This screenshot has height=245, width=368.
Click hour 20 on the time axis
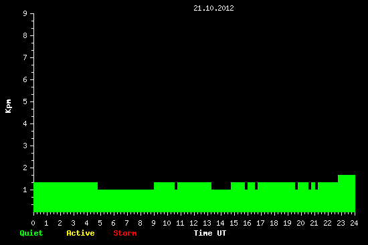pos(300,223)
